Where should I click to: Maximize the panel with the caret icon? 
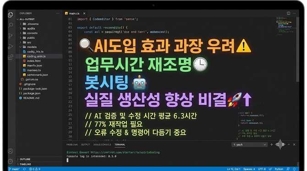point(289,144)
